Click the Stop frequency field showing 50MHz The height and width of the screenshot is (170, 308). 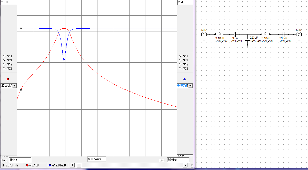[178, 160]
